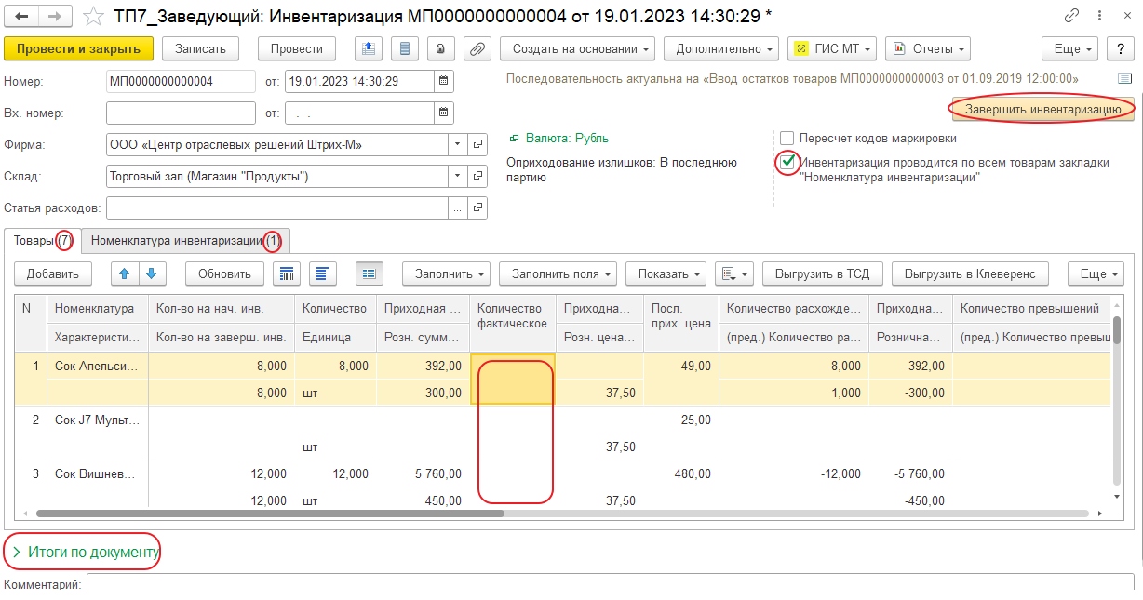Screen dimensions: 1143x600
Task: Open Отчеты dropdown menu
Action: coord(928,48)
